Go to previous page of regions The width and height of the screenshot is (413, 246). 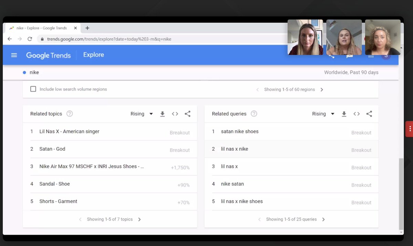click(257, 90)
